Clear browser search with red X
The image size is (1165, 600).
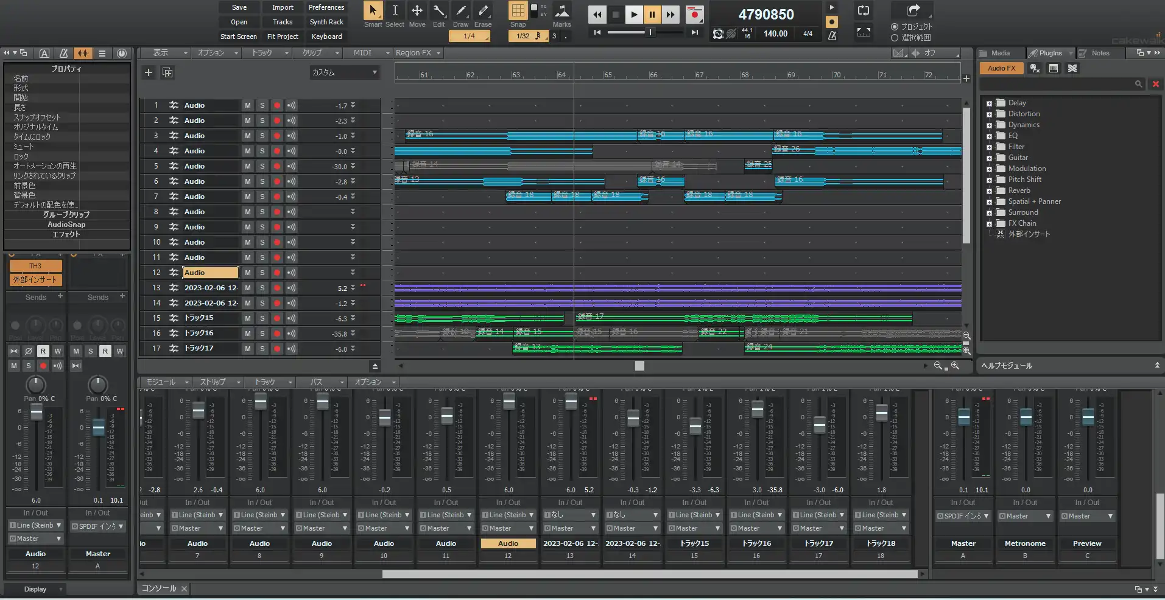(1155, 84)
